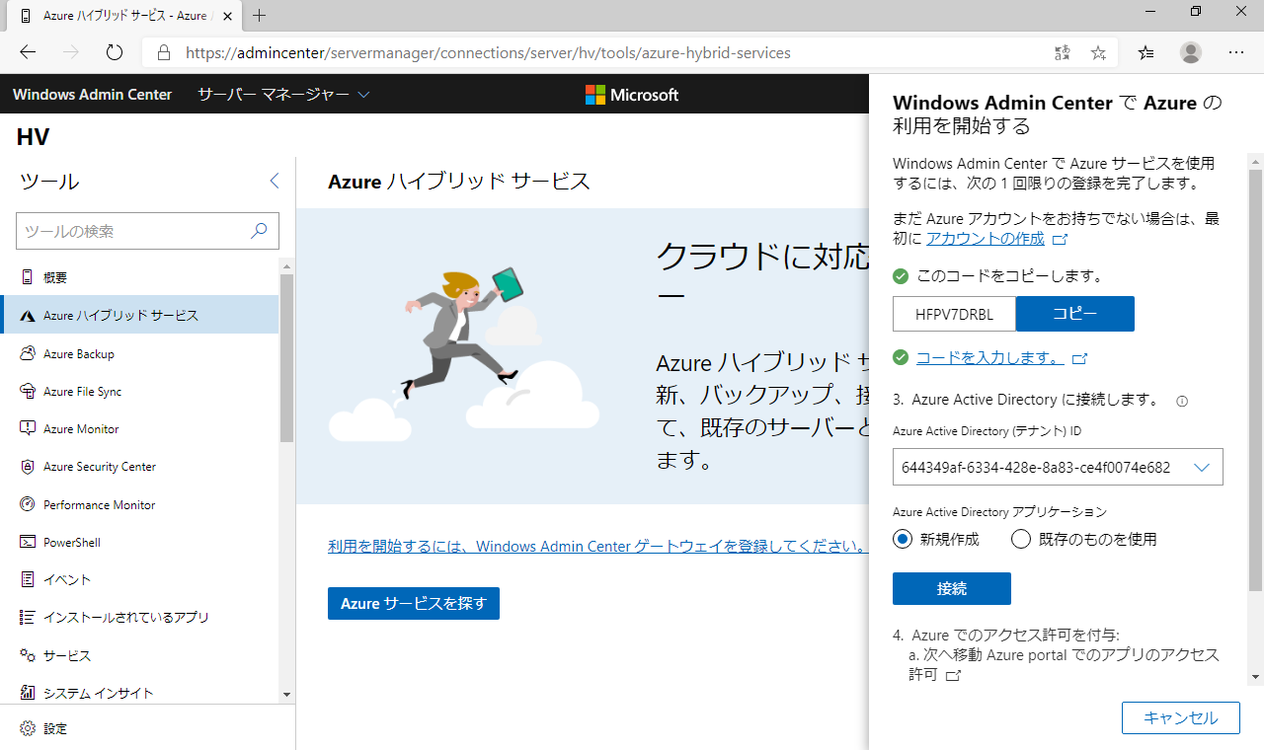
Task: Click the Performance Monitor gauge icon
Action: pos(27,504)
